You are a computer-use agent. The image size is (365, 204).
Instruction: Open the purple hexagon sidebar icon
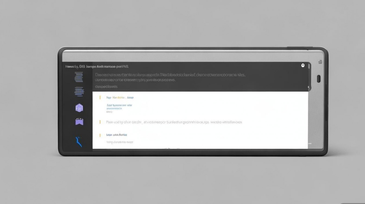(79, 108)
